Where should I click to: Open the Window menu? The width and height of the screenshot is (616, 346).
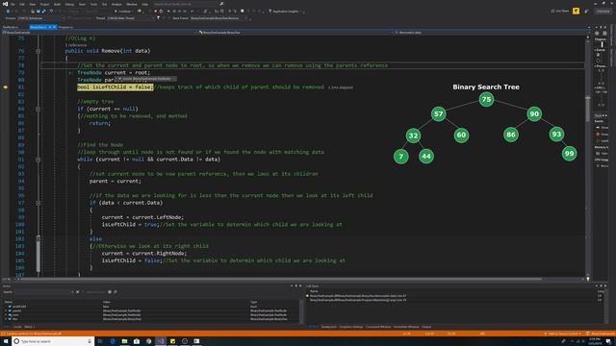pyautogui.click(x=132, y=4)
